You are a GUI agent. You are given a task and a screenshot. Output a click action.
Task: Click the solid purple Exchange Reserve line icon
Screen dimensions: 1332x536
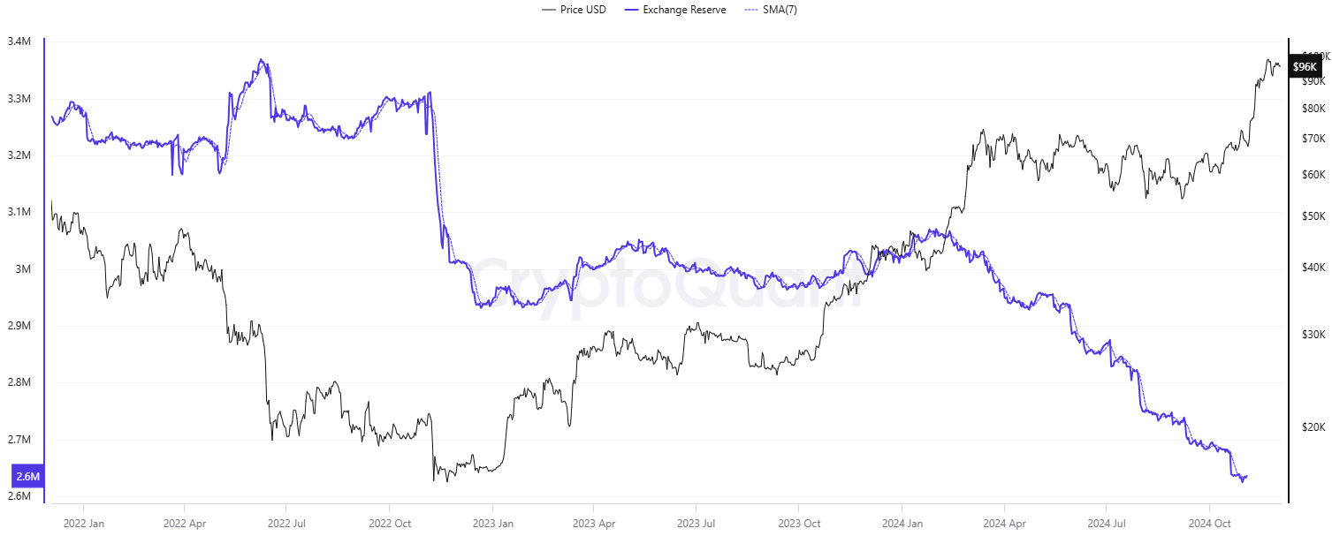pos(630,10)
